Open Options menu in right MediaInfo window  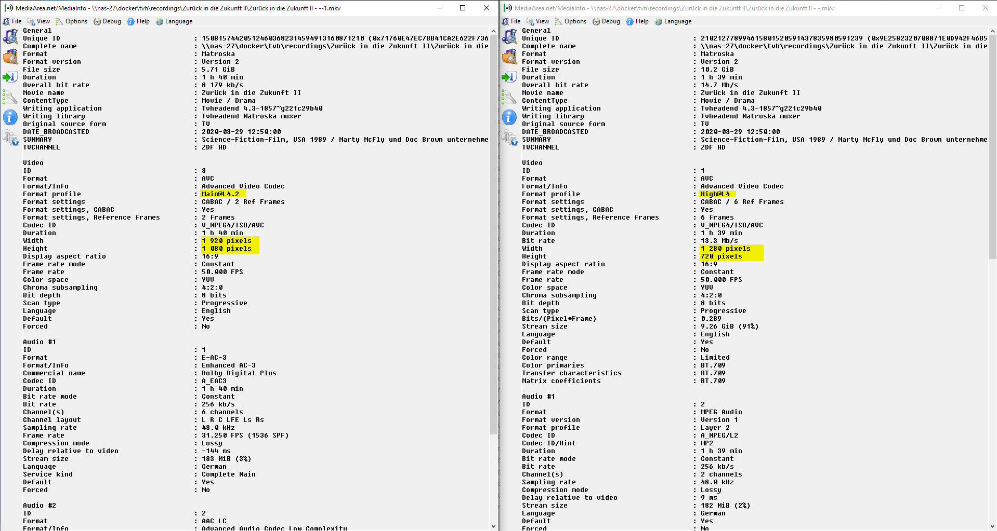pos(571,21)
